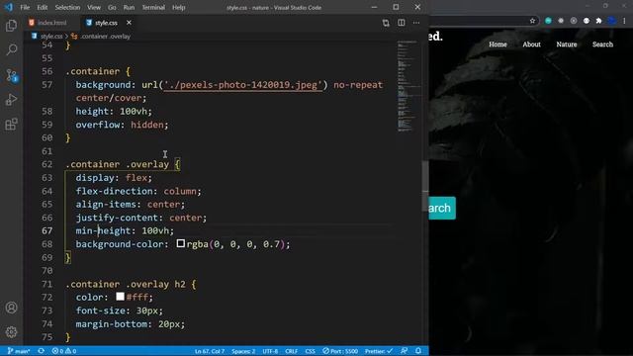Open the Extensions view
The height and width of the screenshot is (356, 633).
pyautogui.click(x=11, y=124)
